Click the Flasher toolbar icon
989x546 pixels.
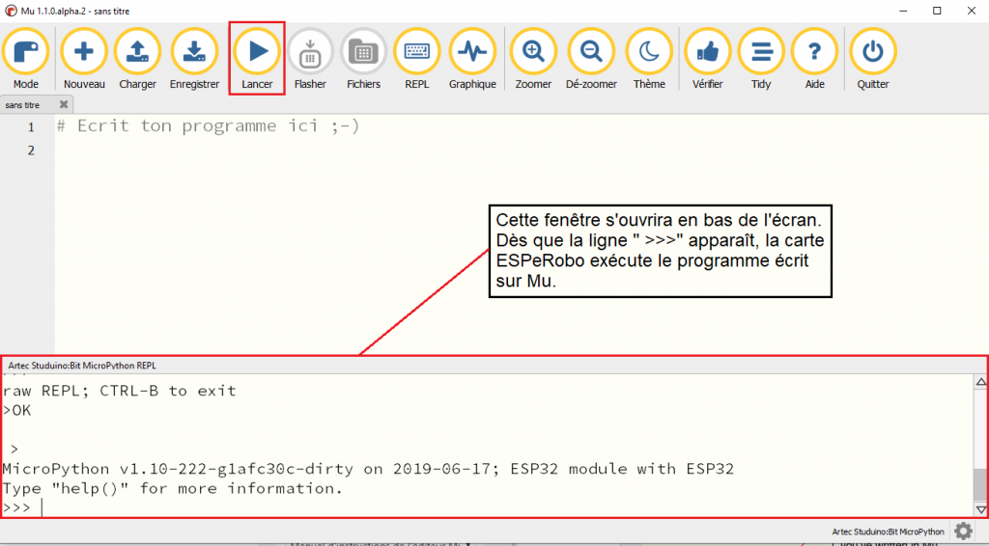(310, 53)
